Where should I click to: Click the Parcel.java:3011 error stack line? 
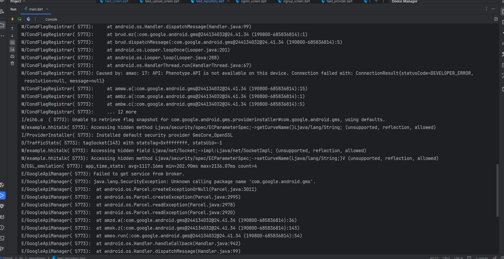coord(139,189)
